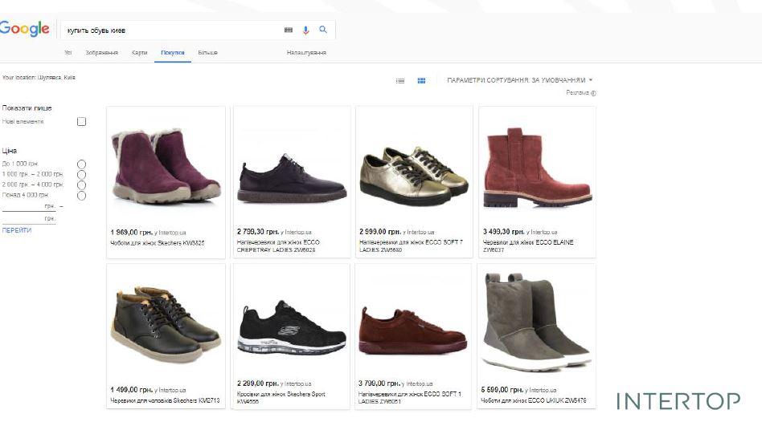Click the ad info icon next to Реклама
This screenshot has height=430, width=762.
point(593,93)
